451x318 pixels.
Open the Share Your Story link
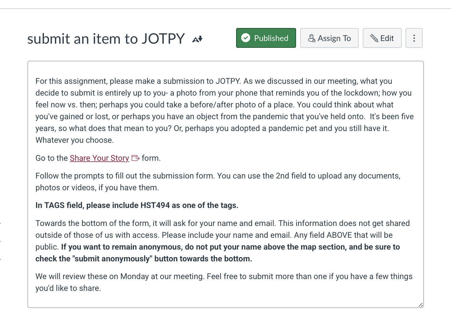(x=99, y=158)
